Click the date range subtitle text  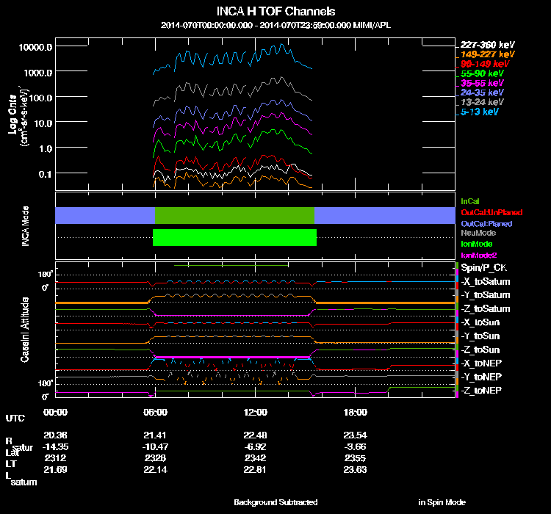point(275,25)
